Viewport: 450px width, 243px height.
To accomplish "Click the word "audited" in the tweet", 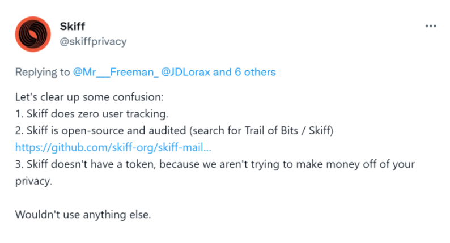I will pos(167,130).
